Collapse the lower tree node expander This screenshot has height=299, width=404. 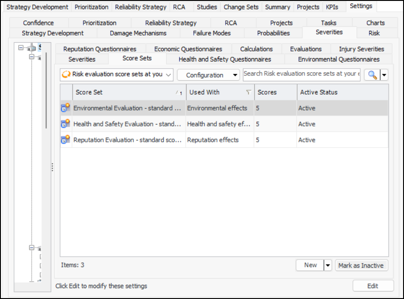click(x=31, y=248)
